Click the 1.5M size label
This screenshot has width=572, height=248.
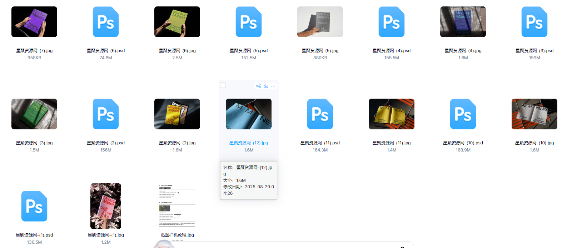click(x=34, y=150)
